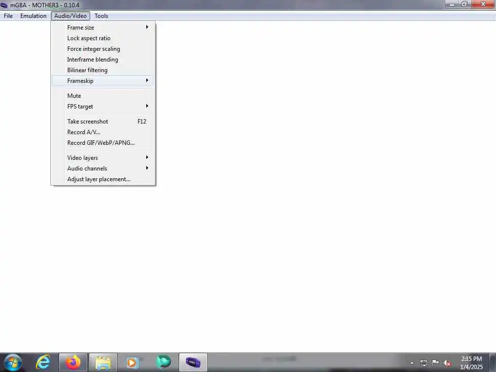Expand the Video layers submenu
This screenshot has height=372, width=496.
[103, 158]
